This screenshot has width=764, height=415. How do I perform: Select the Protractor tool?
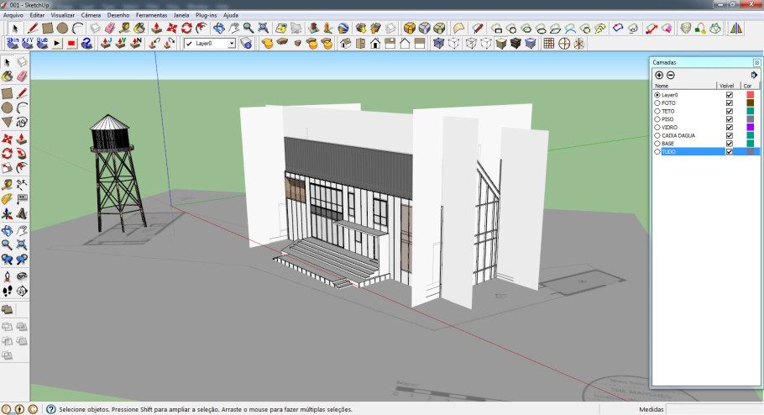(x=8, y=199)
